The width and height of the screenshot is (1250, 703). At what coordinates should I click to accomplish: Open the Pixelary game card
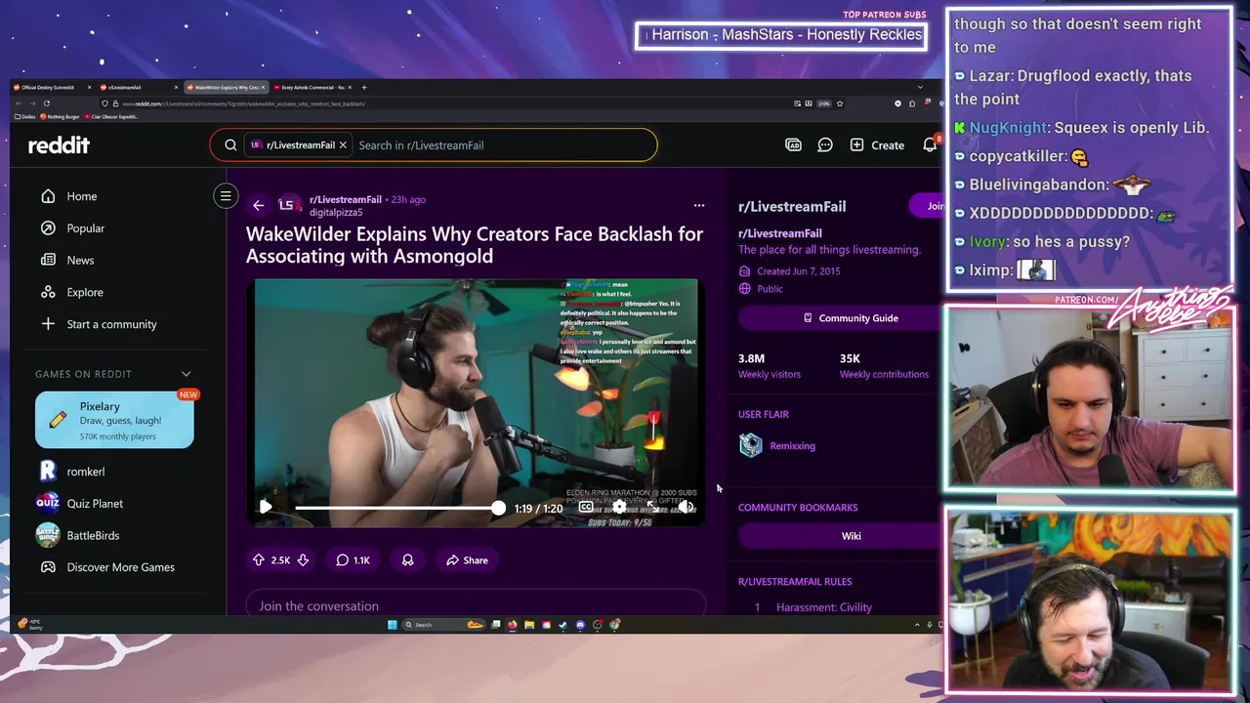pyautogui.click(x=114, y=420)
